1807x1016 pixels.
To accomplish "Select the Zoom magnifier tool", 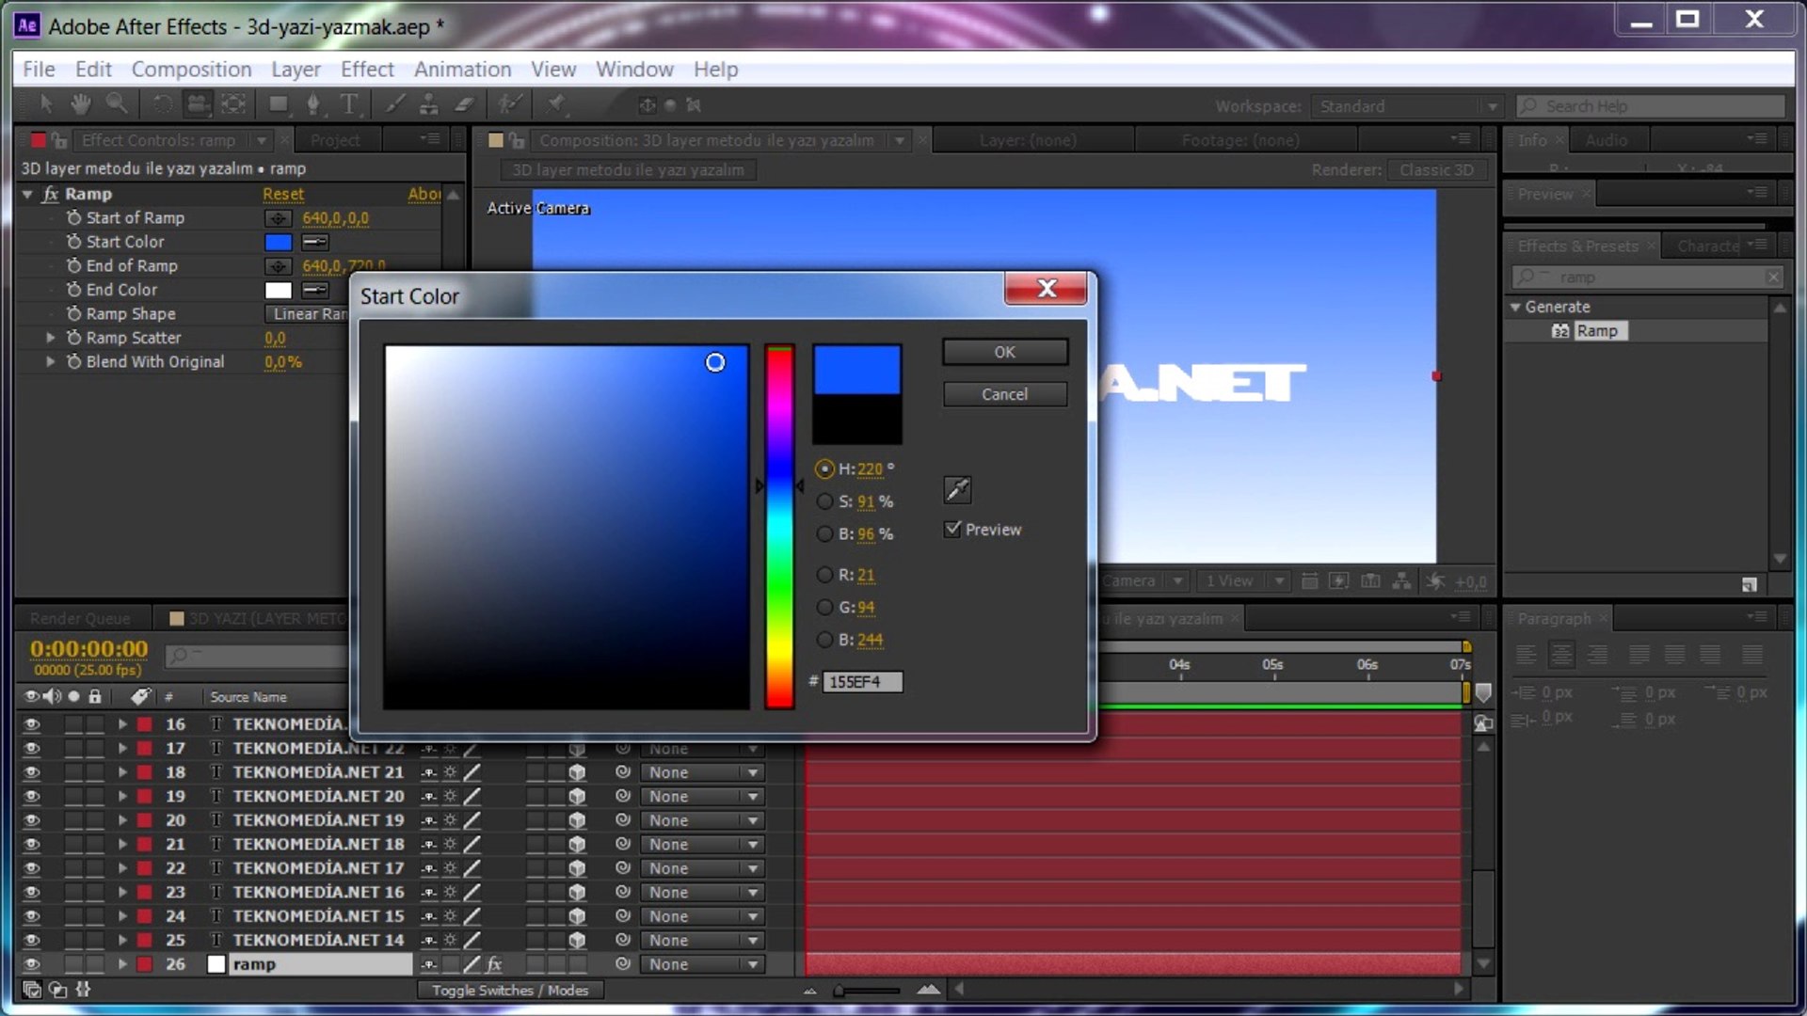I will [116, 104].
